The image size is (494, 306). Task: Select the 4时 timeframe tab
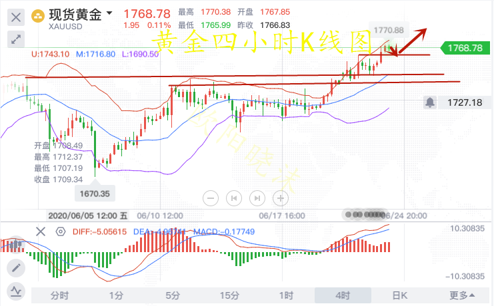coord(343,295)
